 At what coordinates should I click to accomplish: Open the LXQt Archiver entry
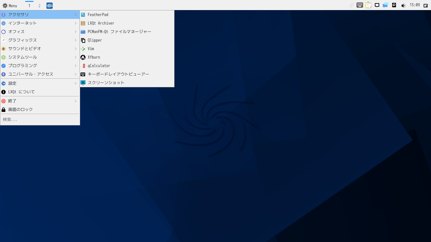pyautogui.click(x=127, y=23)
